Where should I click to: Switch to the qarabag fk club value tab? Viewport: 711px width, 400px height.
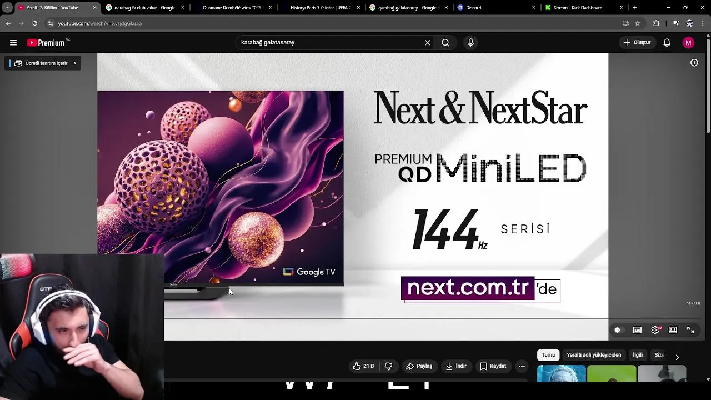pos(144,8)
